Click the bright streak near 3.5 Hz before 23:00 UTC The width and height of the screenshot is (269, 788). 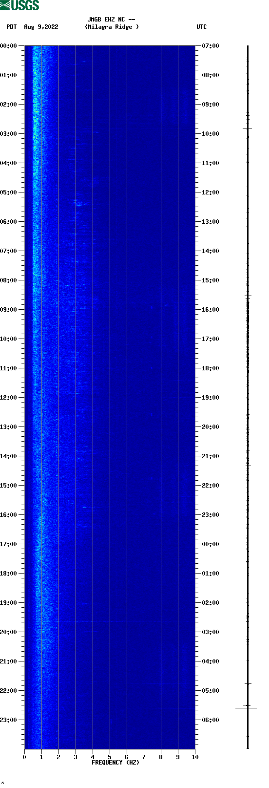pyautogui.click(x=84, y=507)
